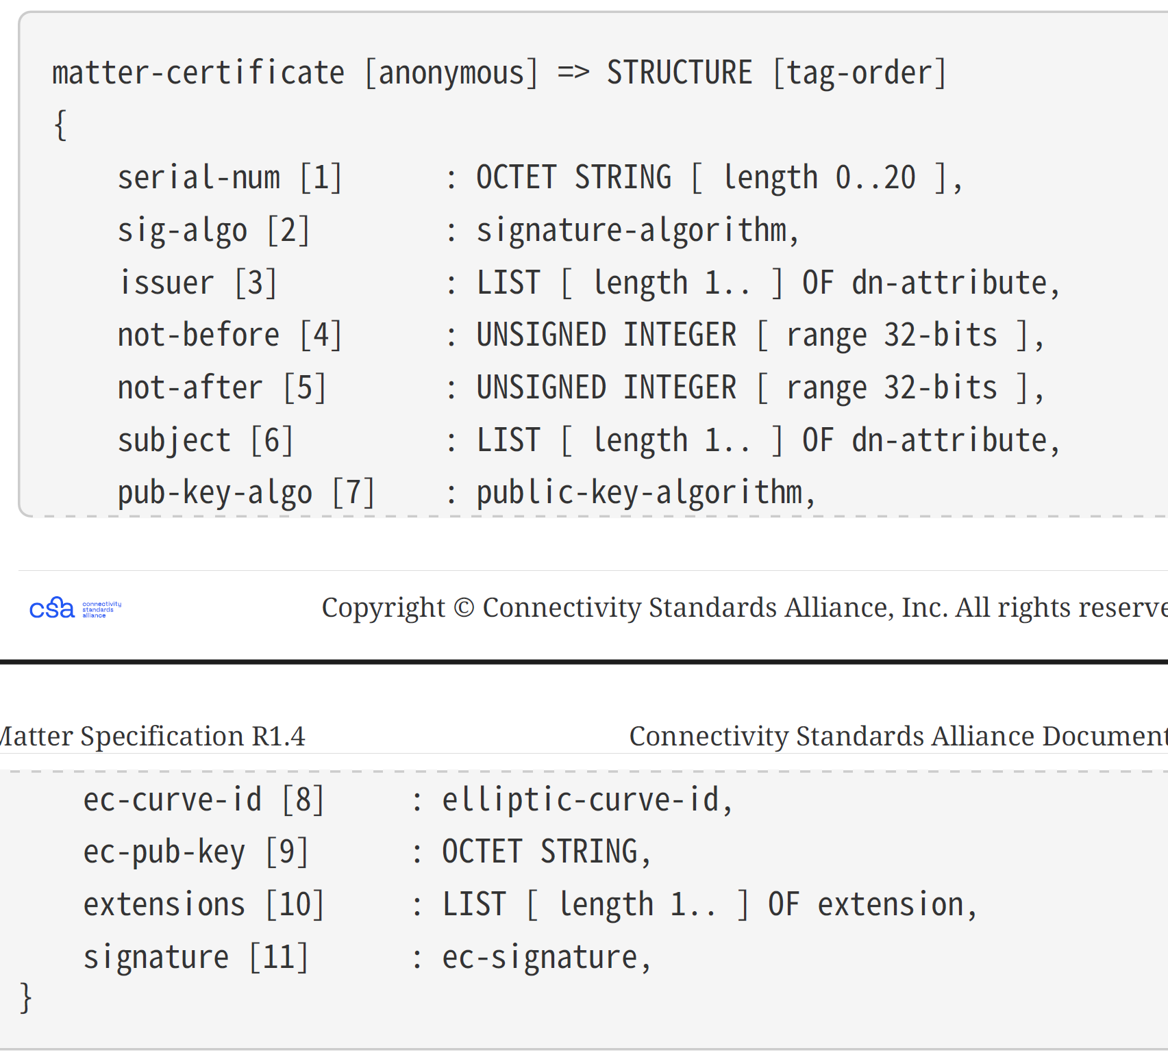
Task: Click the elliptic-curve-id type text
Action: click(x=587, y=800)
